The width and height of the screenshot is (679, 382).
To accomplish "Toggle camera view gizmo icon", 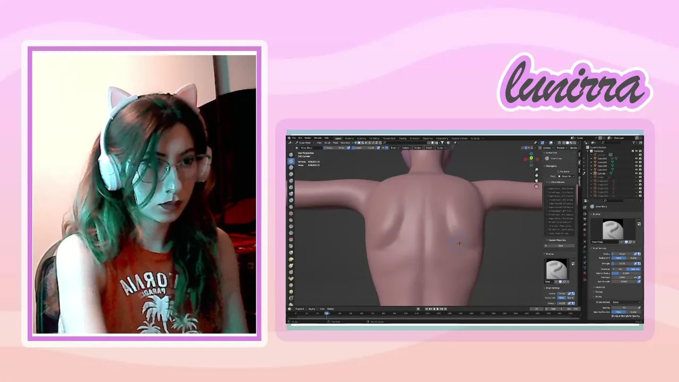I will pyautogui.click(x=536, y=180).
